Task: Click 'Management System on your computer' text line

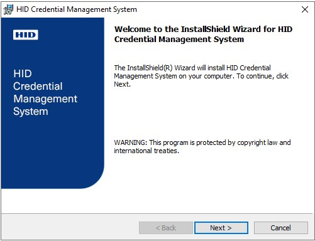Action: (174, 76)
